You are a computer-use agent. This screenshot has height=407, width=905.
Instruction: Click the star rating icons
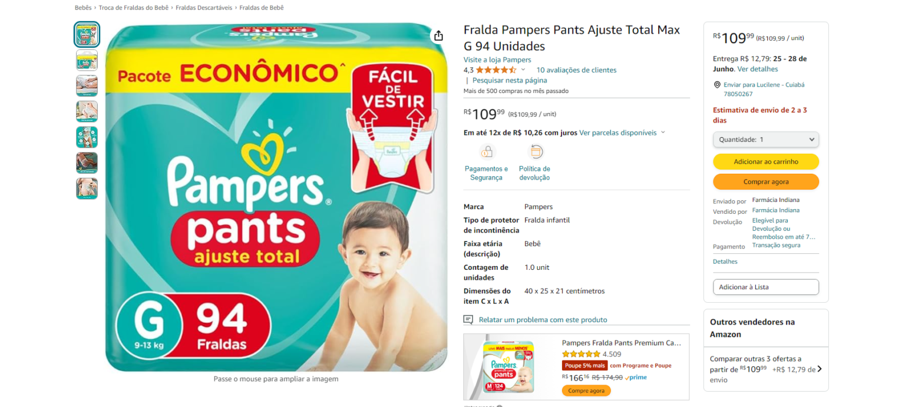tap(496, 70)
